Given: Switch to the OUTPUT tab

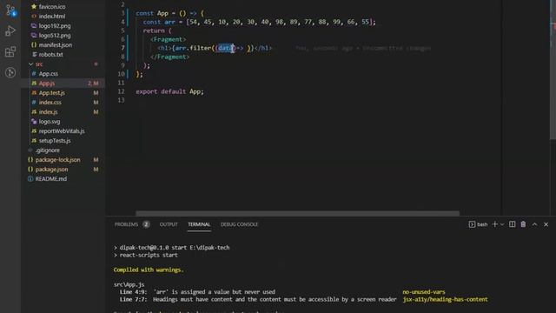Looking at the screenshot, I should pyautogui.click(x=169, y=224).
